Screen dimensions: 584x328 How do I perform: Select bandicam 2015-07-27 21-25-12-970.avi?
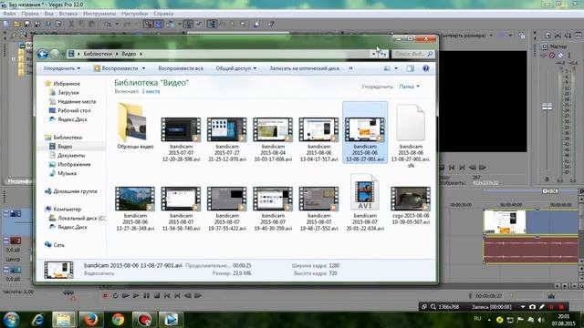click(x=227, y=138)
